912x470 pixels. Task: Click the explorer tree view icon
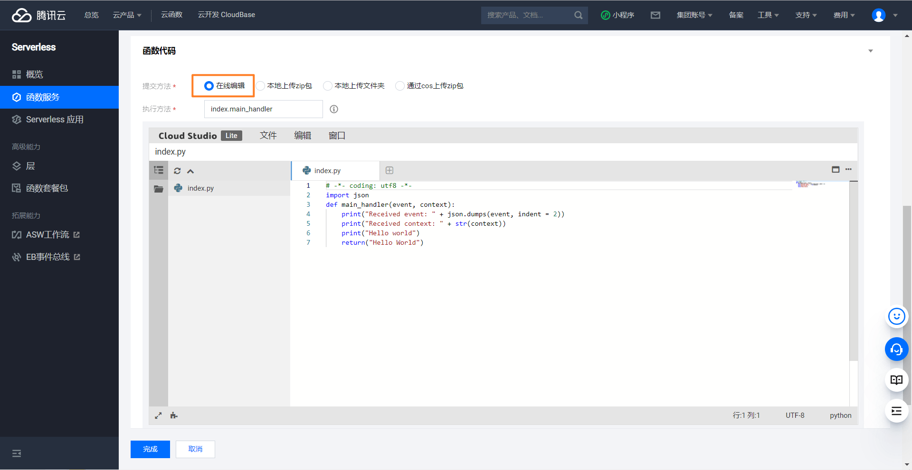coord(159,170)
